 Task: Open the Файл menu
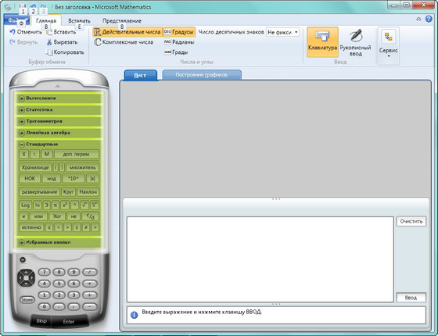[16, 20]
